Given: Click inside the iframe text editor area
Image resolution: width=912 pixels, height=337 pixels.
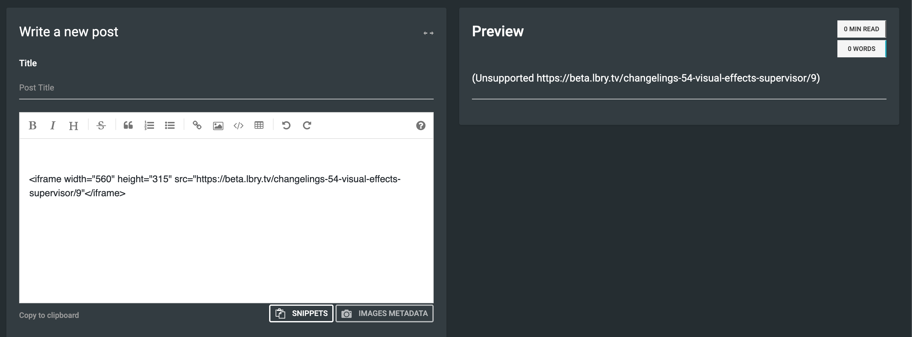Looking at the screenshot, I should (226, 240).
